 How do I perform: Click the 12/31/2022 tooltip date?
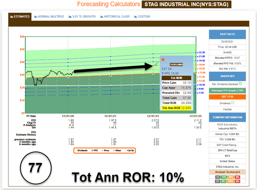(177, 65)
